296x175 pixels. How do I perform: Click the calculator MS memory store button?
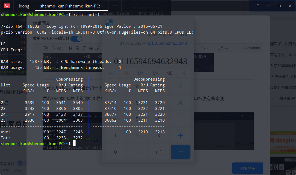pyautogui.click(x=169, y=73)
